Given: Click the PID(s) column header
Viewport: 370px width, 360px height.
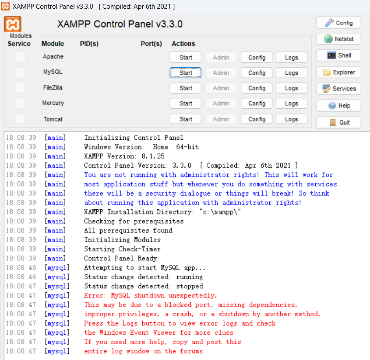Looking at the screenshot, I should click(89, 44).
